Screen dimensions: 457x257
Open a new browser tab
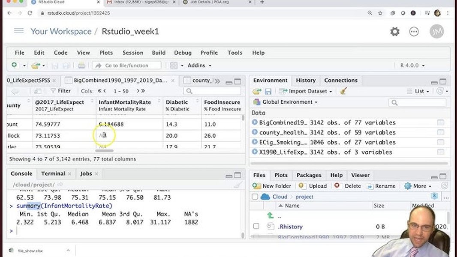[x=262, y=2]
